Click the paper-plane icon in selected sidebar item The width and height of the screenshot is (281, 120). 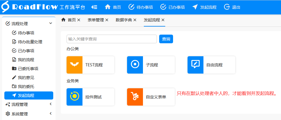[14, 95]
